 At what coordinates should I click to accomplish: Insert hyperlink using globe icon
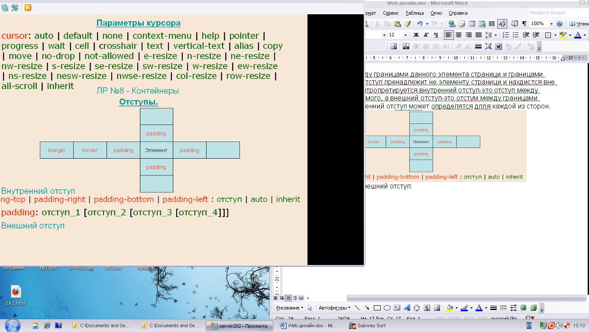tap(452, 24)
